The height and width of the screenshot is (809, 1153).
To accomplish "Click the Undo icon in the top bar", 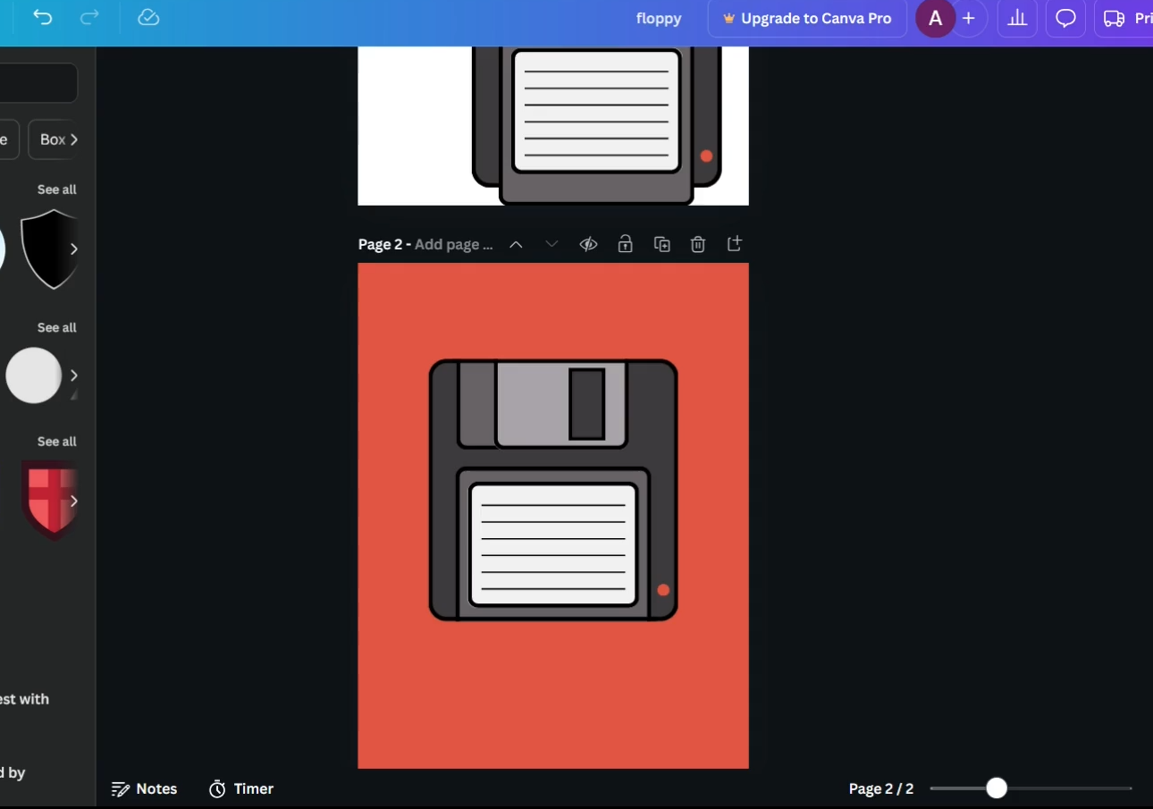I will (x=42, y=18).
